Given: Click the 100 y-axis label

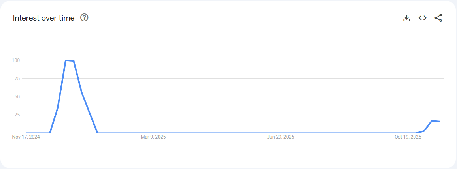Looking at the screenshot, I should click(x=16, y=60).
